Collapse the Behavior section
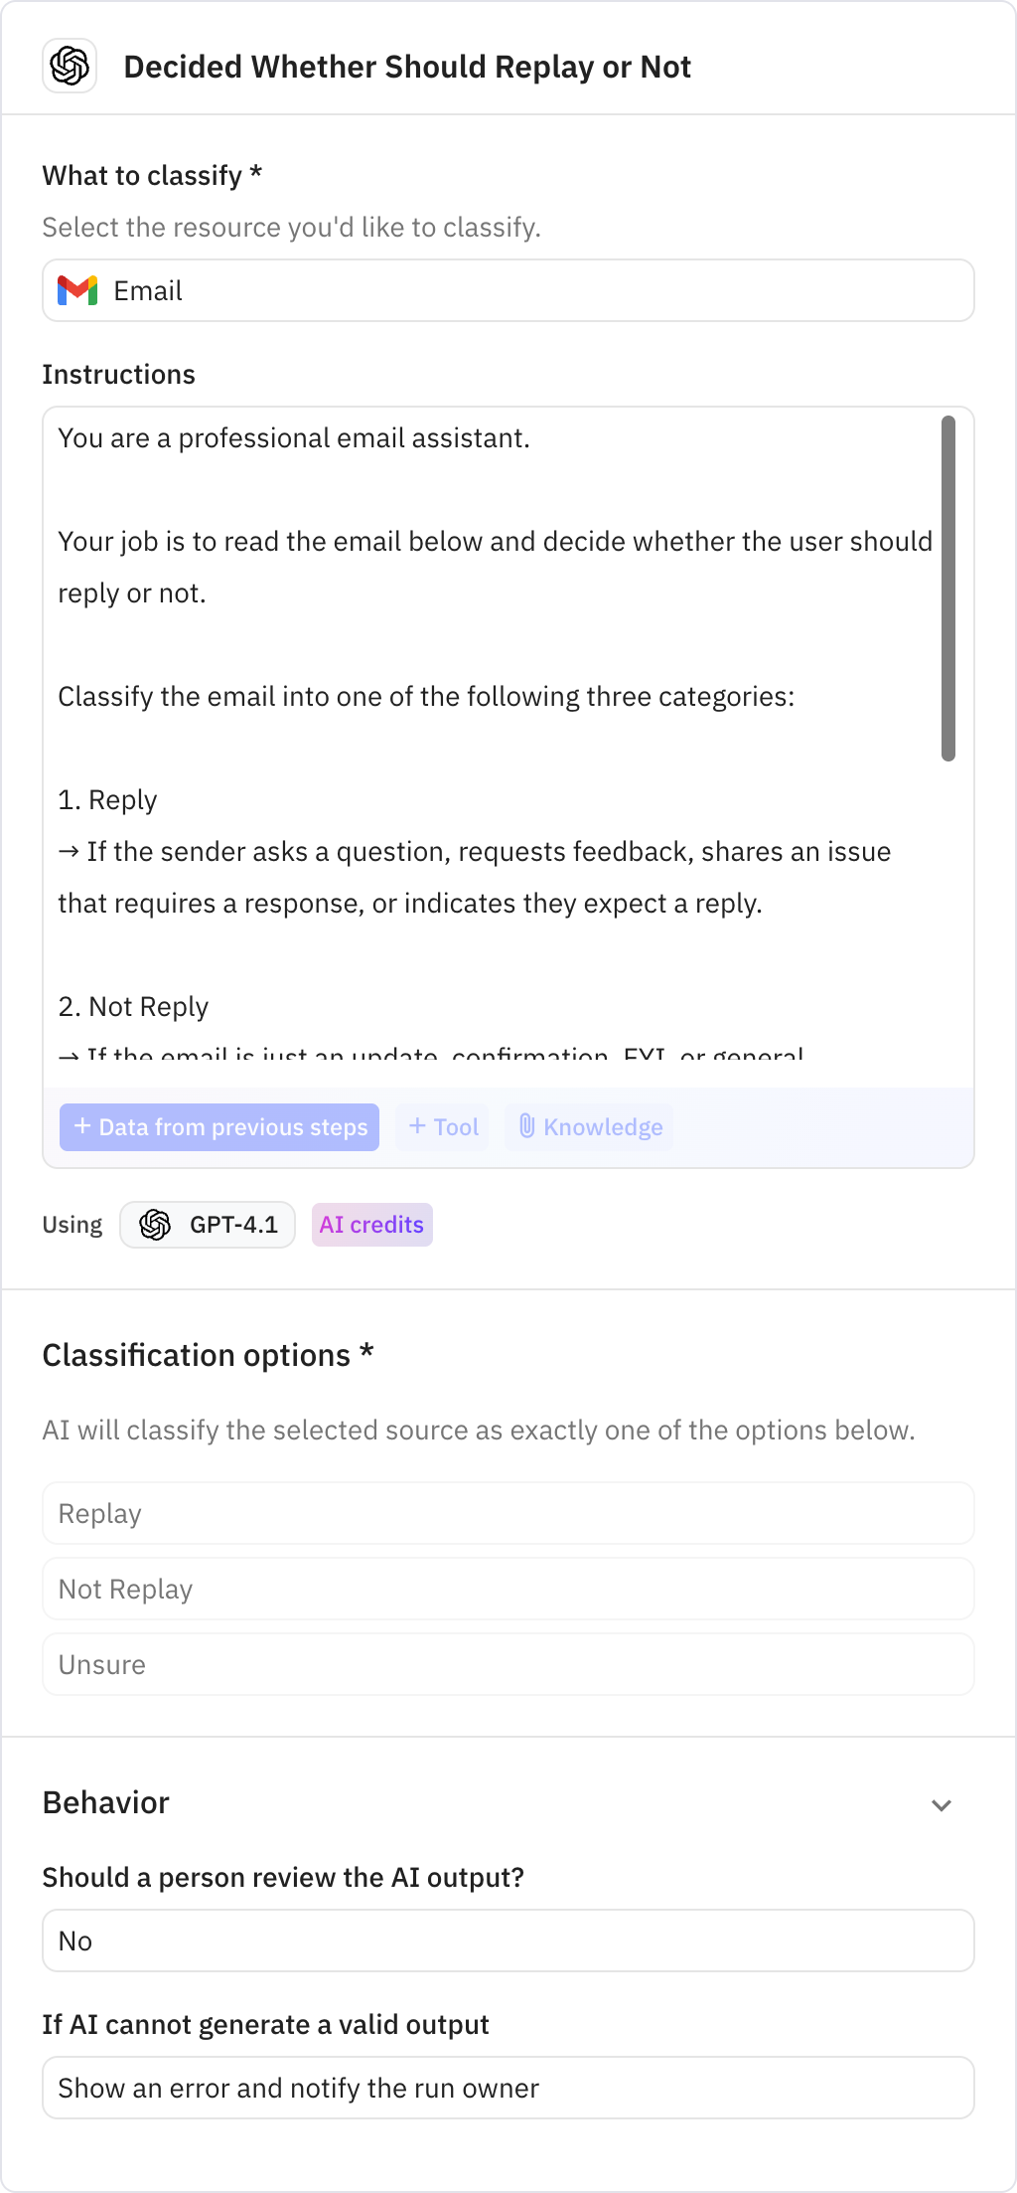Image resolution: width=1017 pixels, height=2193 pixels. (942, 1803)
